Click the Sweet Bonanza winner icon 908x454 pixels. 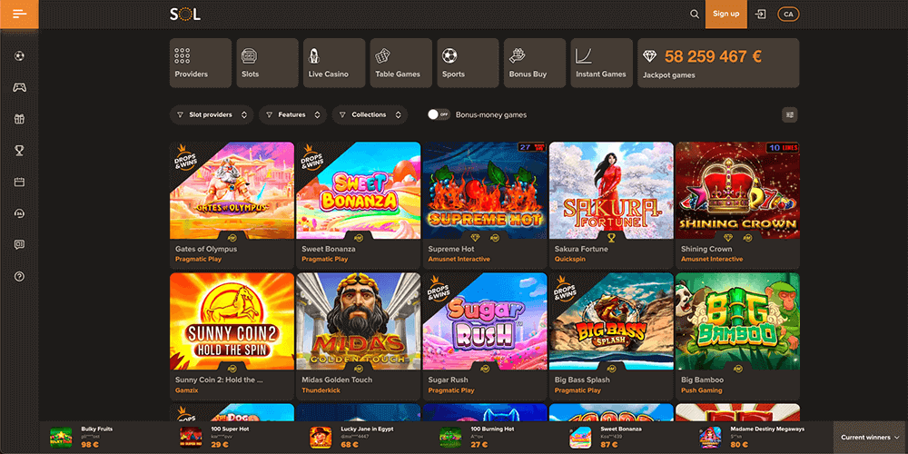[x=580, y=438]
